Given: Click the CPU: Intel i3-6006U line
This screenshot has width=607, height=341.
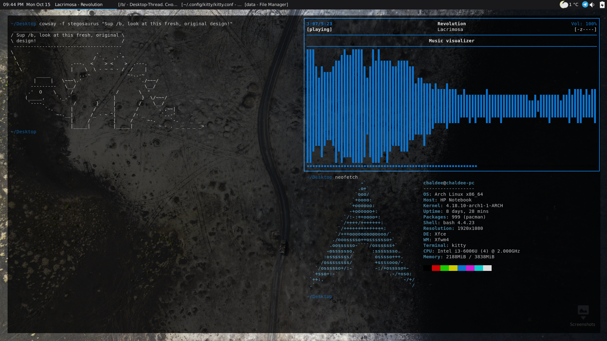Looking at the screenshot, I should pyautogui.click(x=471, y=251).
